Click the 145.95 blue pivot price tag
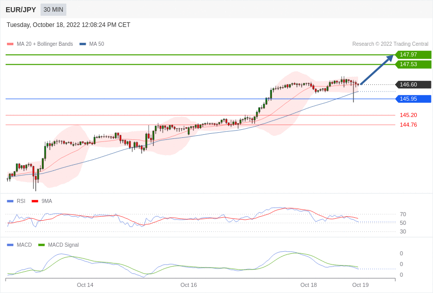Viewport: 433px width, 293px height. (x=413, y=99)
